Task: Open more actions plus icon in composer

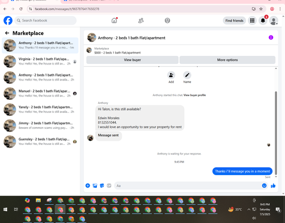Action: coord(88,185)
